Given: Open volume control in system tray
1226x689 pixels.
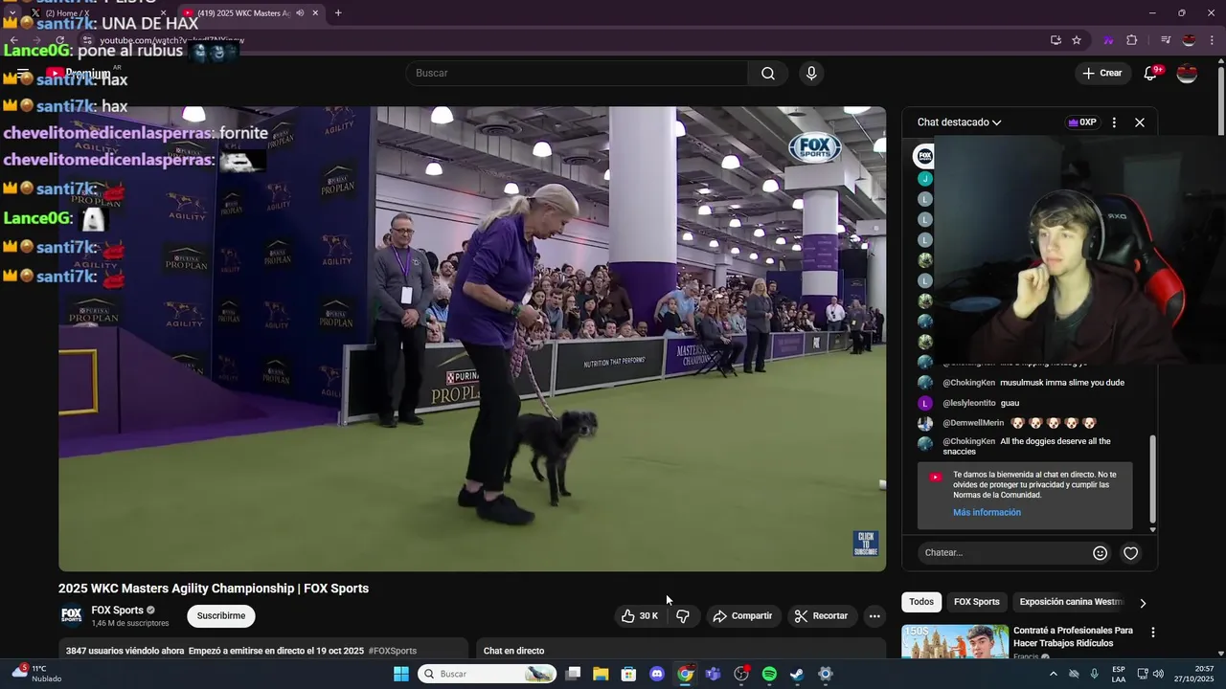Looking at the screenshot, I should point(1158,674).
